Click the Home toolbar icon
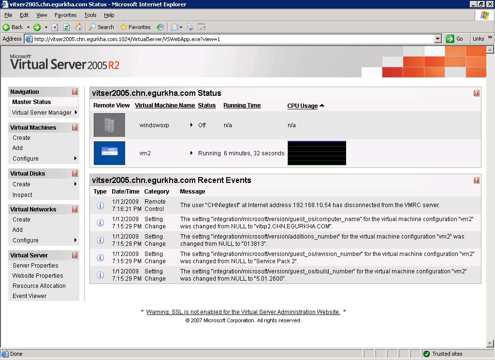This screenshot has width=495, height=360. tap(78, 27)
